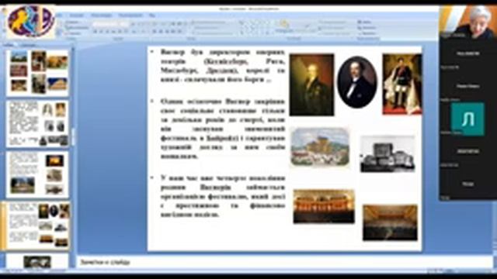Click the oval portrait image on slide

point(357,82)
